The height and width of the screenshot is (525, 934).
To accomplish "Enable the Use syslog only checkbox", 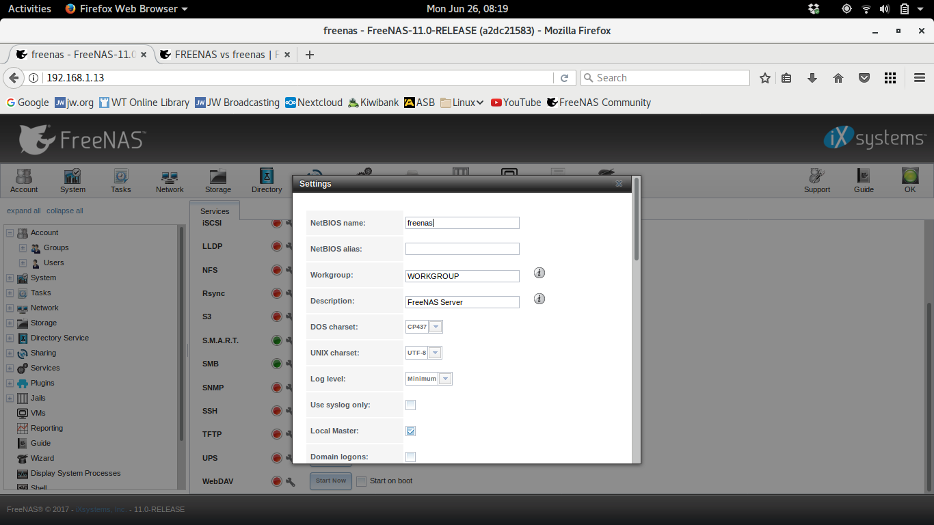I will coord(410,405).
